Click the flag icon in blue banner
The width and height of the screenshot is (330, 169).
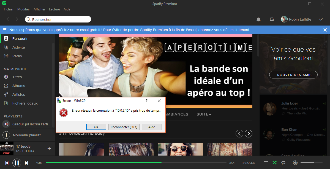[5, 30]
